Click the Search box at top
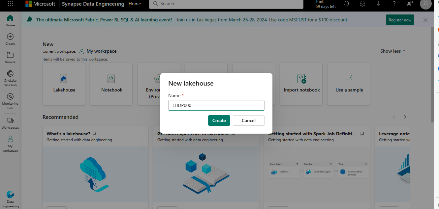Viewport: 439px width, 209px height. pyautogui.click(x=226, y=4)
